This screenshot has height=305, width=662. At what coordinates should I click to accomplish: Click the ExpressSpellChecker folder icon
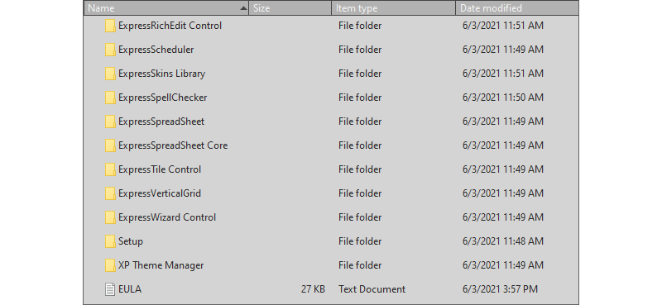110,98
